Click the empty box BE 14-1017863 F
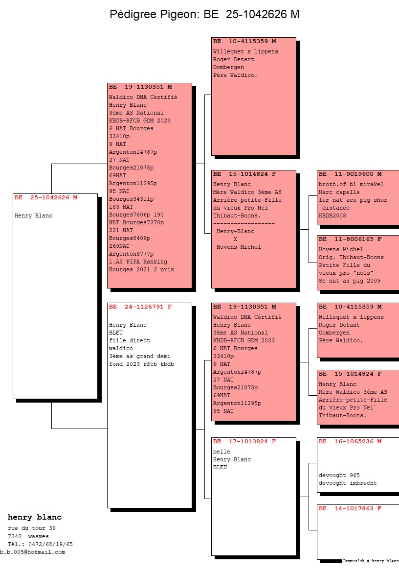 click(357, 531)
